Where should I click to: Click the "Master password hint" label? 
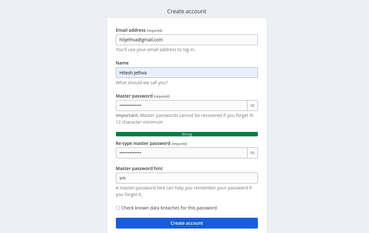click(x=139, y=168)
